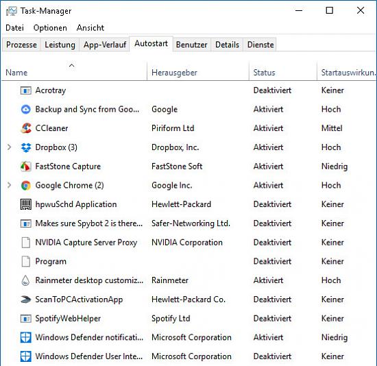Click publisher 'Spotify Ltd'
The width and height of the screenshot is (377, 366).
point(171,319)
